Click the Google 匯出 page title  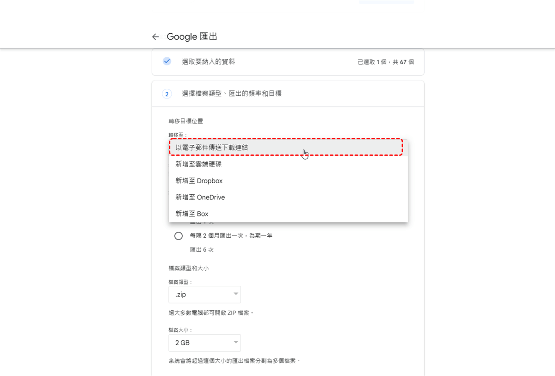coord(192,37)
